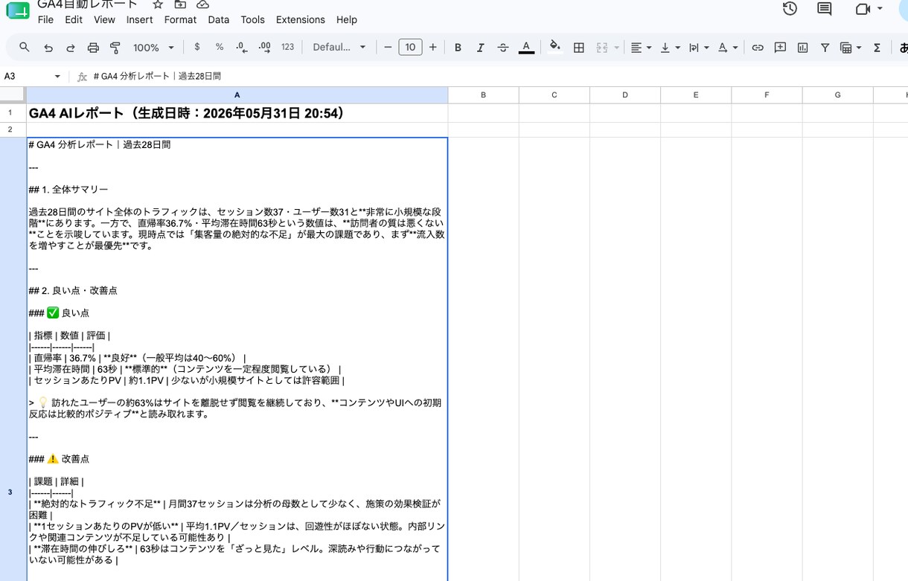Image resolution: width=908 pixels, height=581 pixels.
Task: Open the comments panel icon
Action: point(824,9)
